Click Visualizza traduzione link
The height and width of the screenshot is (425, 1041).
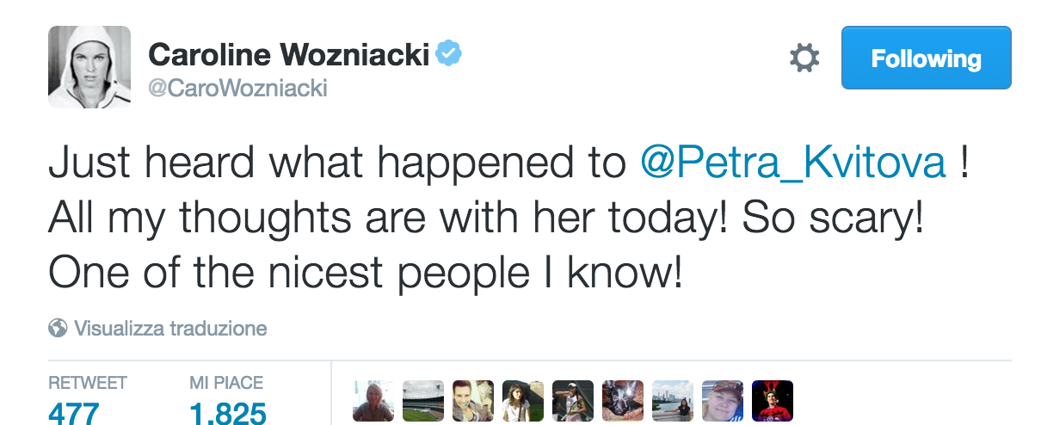[x=170, y=328]
